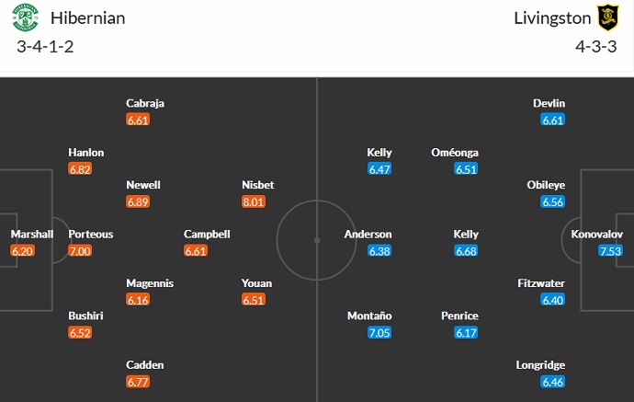The image size is (634, 402).
Task: Click Oméonga's 6.51 rating badge
Action: pos(466,169)
